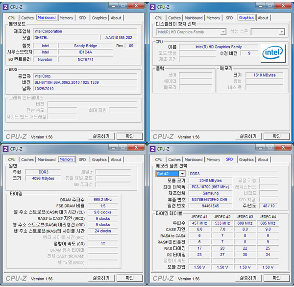Click the JEDEC #1 457 MHz frequency cell
Image resolution: width=294 pixels, height=287 pixels.
(199, 223)
